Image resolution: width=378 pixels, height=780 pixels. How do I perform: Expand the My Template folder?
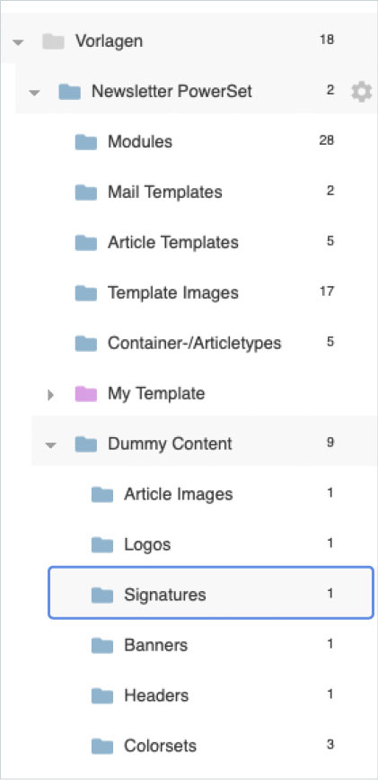point(50,395)
